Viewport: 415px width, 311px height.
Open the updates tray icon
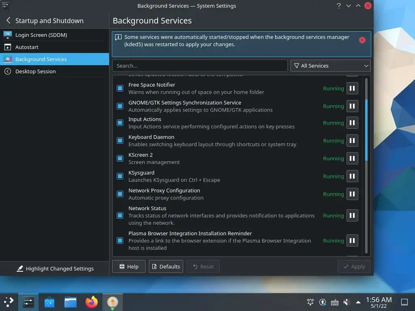coord(322,302)
